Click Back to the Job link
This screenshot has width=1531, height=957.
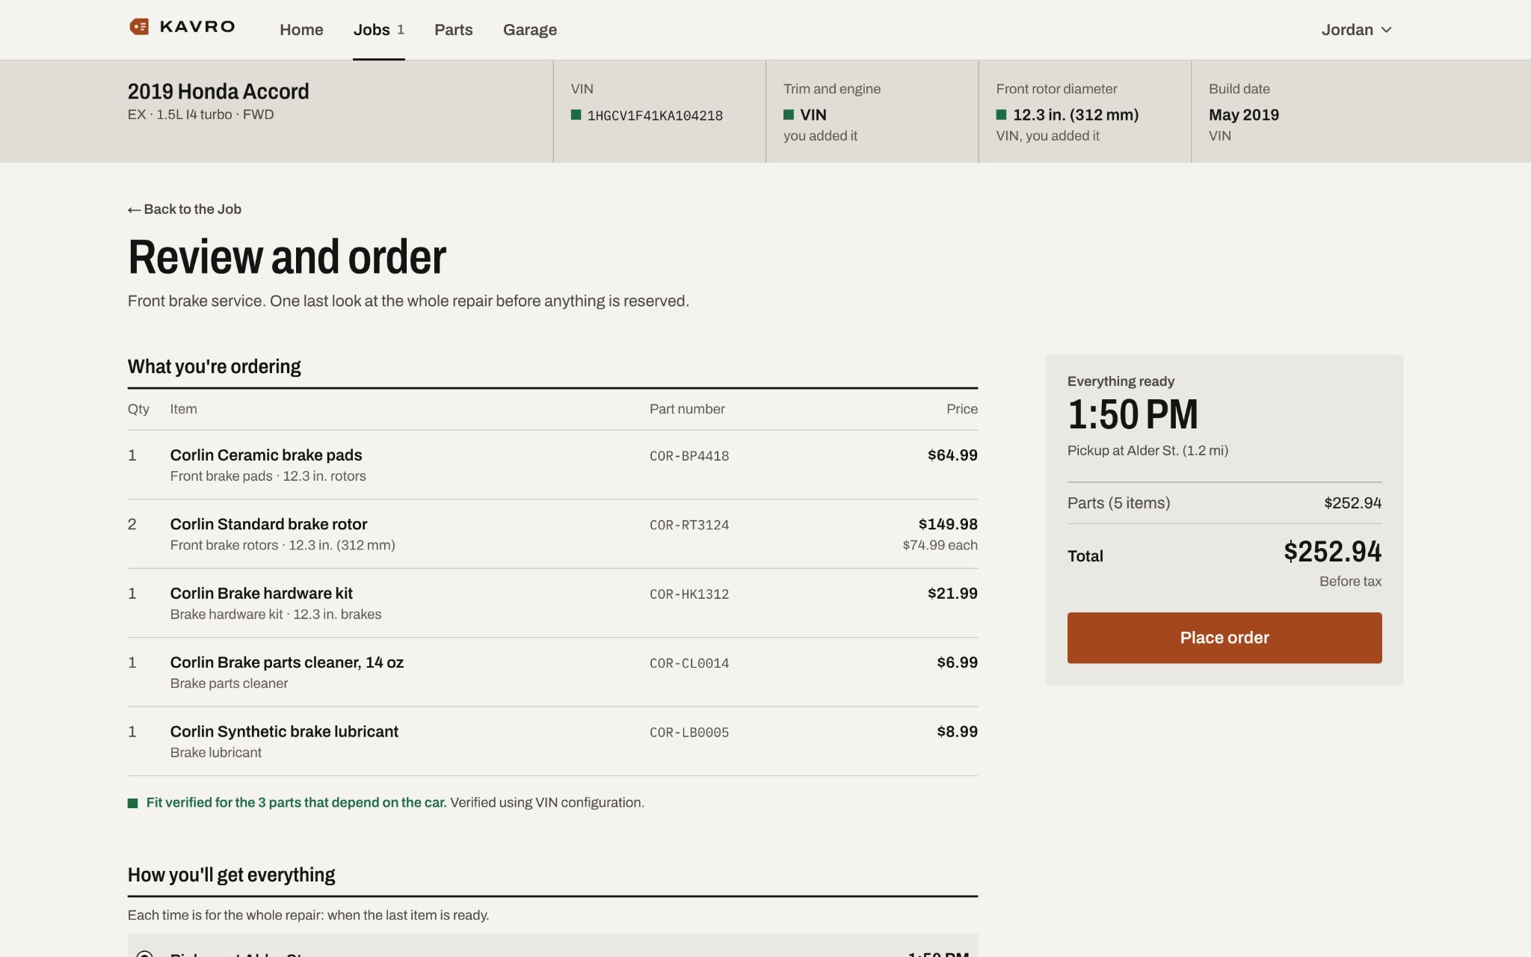(x=185, y=209)
